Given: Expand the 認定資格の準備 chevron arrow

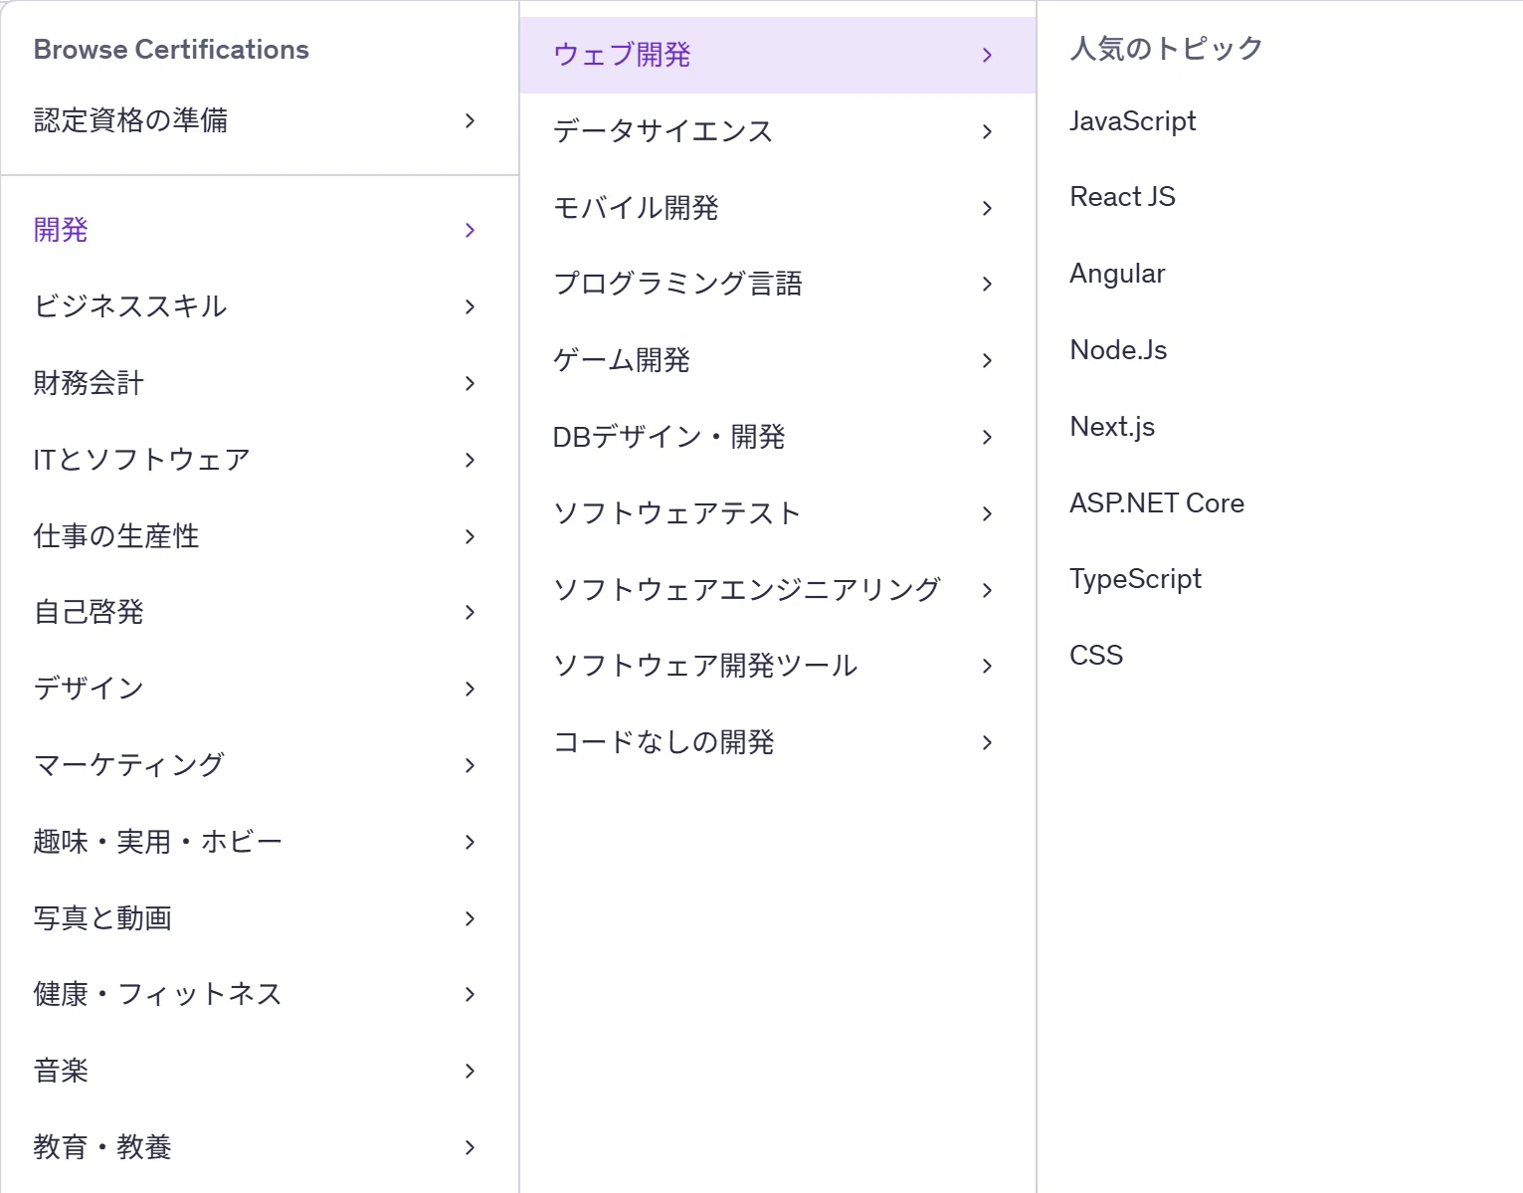Looking at the screenshot, I should coord(471,120).
